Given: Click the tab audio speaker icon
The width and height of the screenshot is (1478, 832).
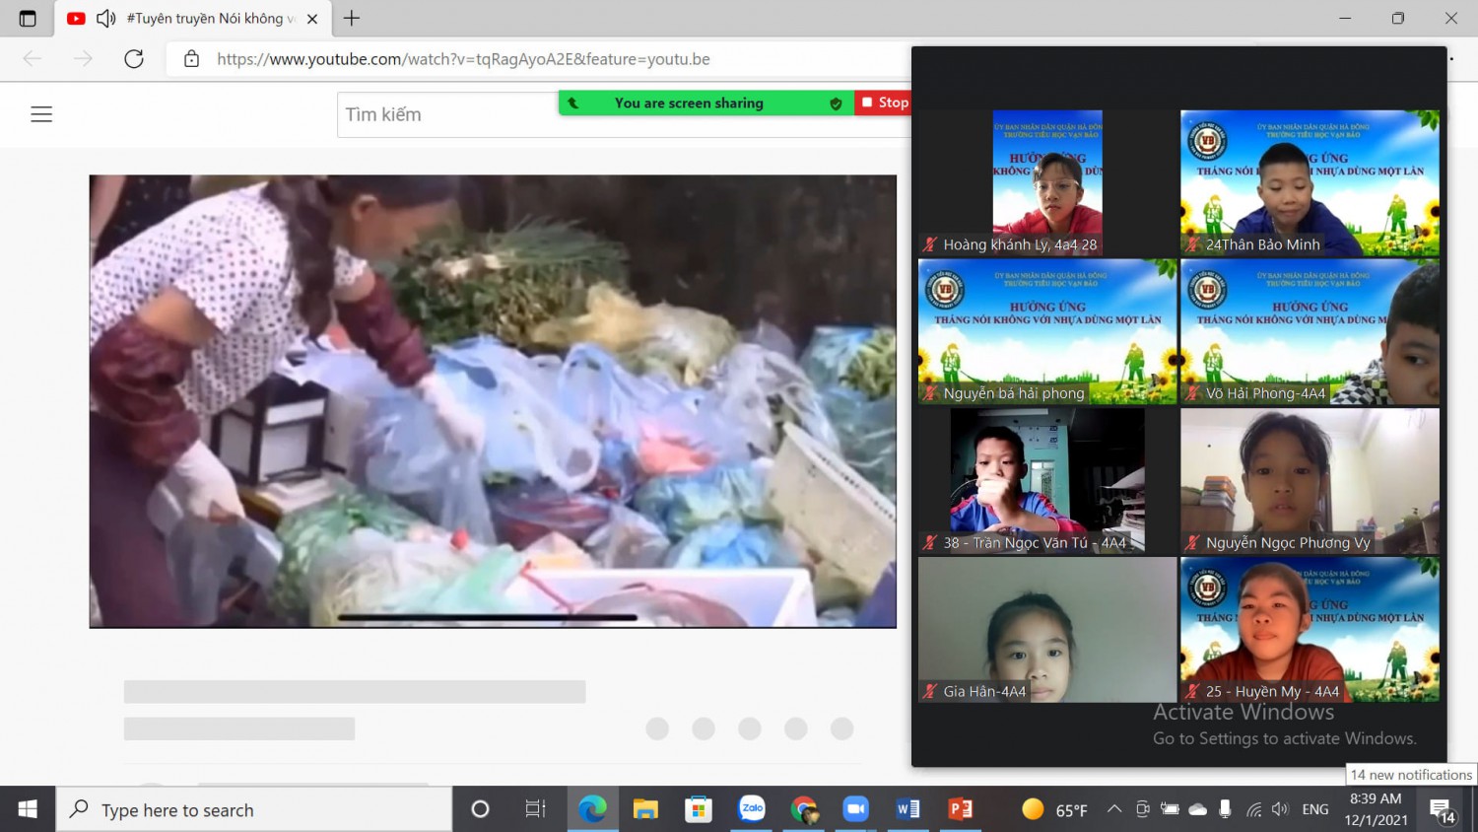Looking at the screenshot, I should click(x=106, y=19).
